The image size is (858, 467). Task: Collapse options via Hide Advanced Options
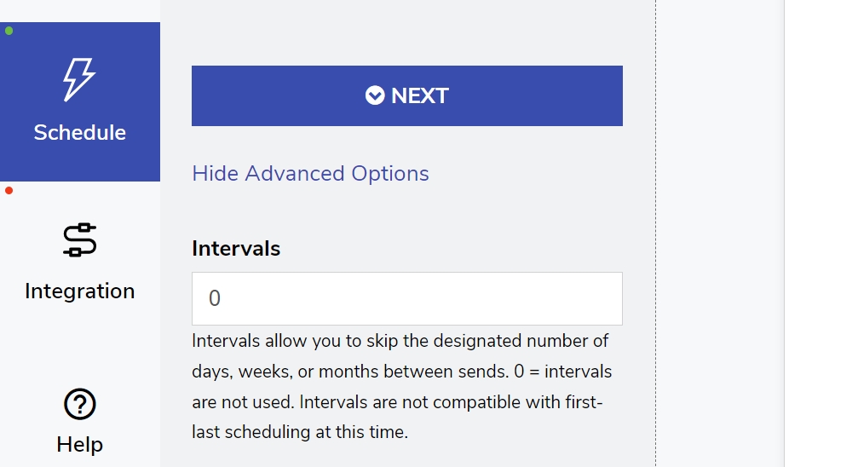(310, 174)
